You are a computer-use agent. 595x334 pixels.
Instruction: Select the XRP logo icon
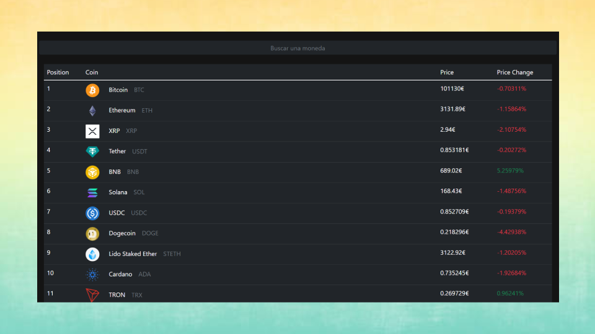click(x=92, y=131)
